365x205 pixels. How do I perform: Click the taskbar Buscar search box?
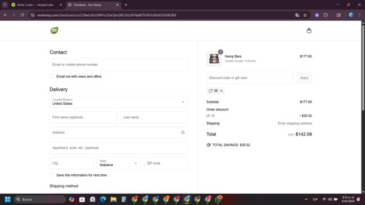point(40,199)
